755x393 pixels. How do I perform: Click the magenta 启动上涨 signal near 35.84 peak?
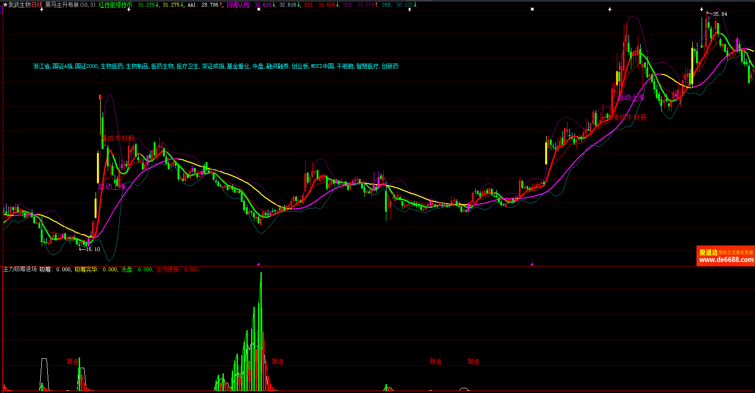pos(631,97)
